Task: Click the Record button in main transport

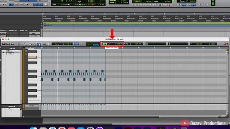Action: (x=170, y=5)
